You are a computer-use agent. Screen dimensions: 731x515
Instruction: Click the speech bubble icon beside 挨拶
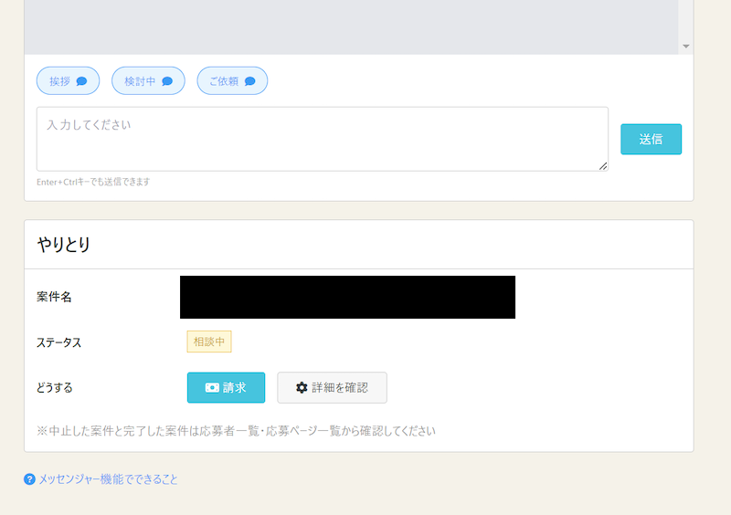point(81,81)
